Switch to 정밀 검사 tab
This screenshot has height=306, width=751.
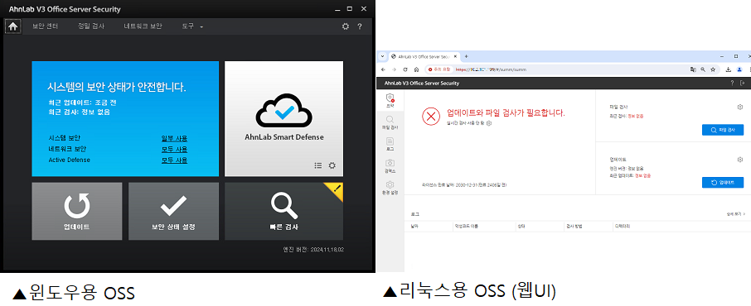click(91, 26)
